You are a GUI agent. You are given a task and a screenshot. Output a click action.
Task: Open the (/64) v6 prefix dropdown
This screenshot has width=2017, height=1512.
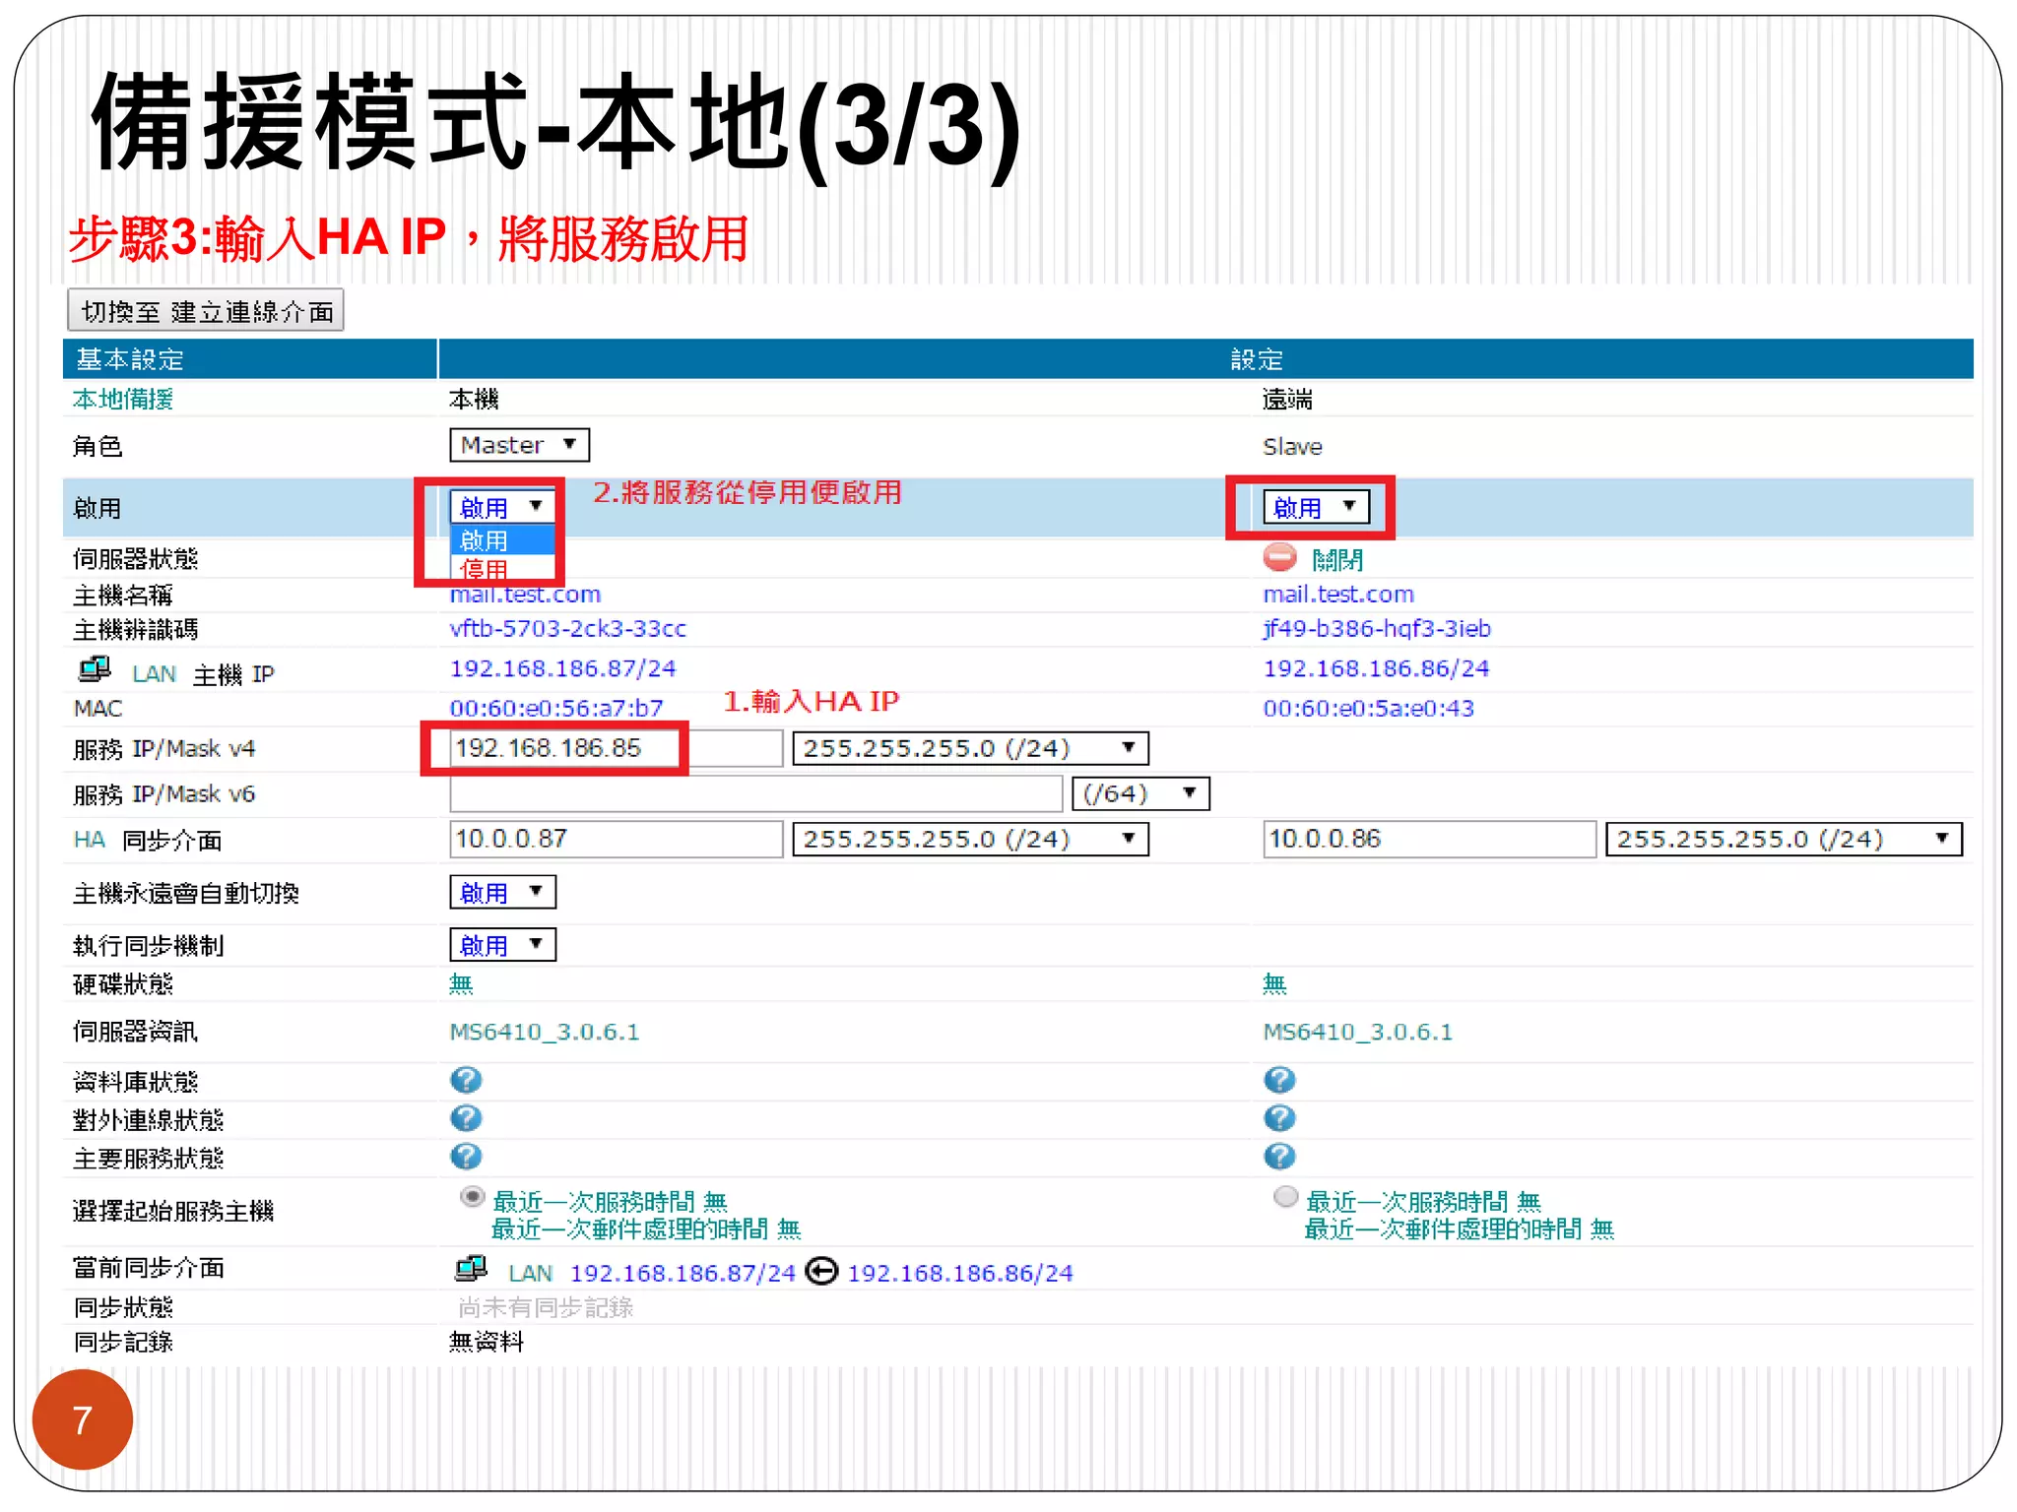tap(1140, 793)
